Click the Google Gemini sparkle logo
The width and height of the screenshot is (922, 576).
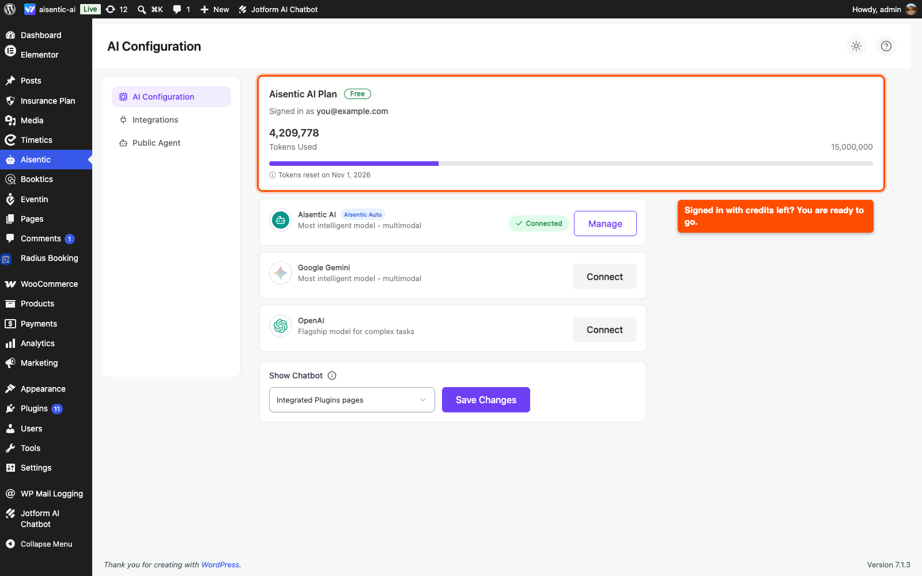point(281,272)
